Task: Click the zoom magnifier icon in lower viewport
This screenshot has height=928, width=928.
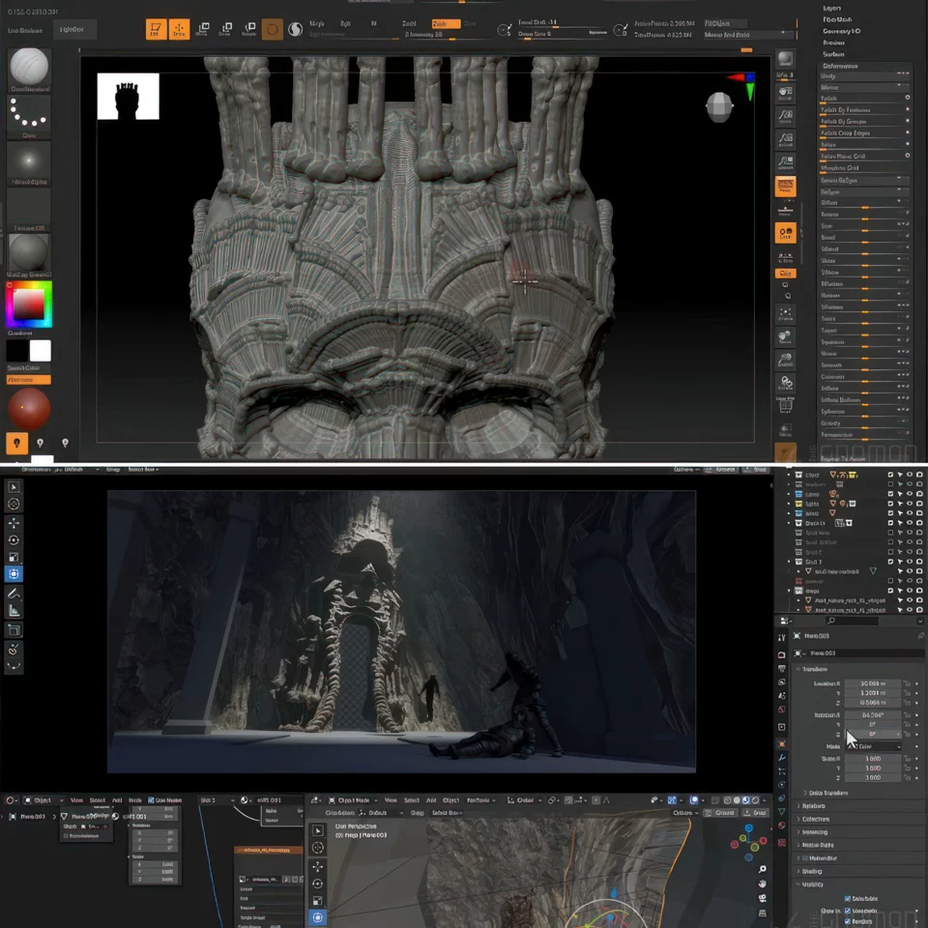Action: [763, 869]
